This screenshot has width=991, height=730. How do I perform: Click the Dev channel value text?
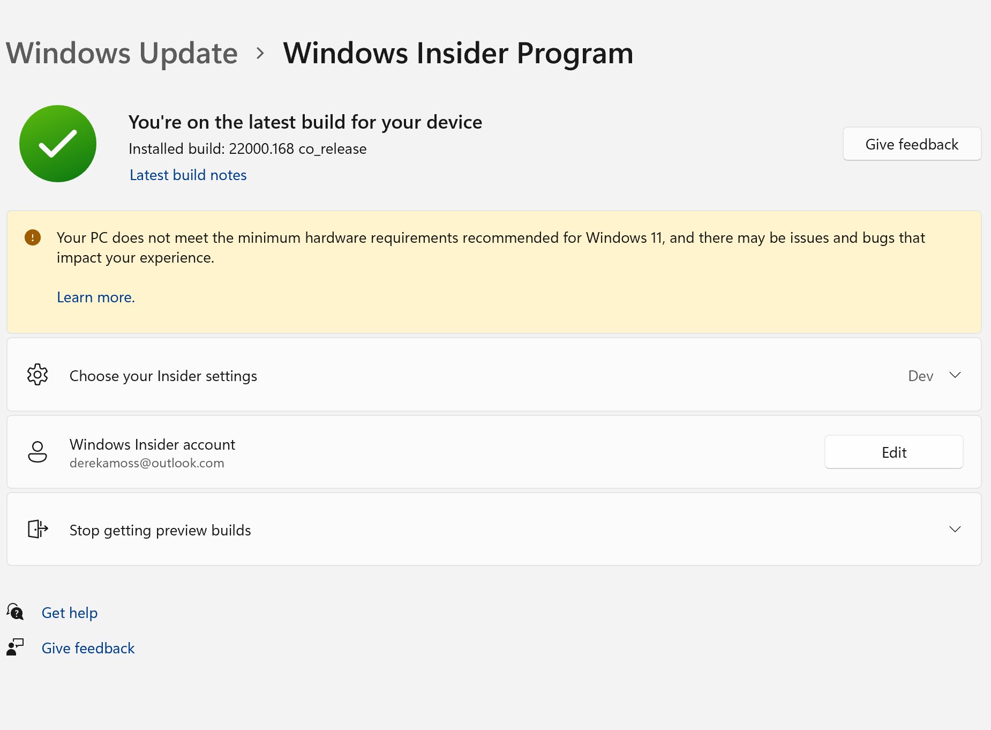point(921,376)
